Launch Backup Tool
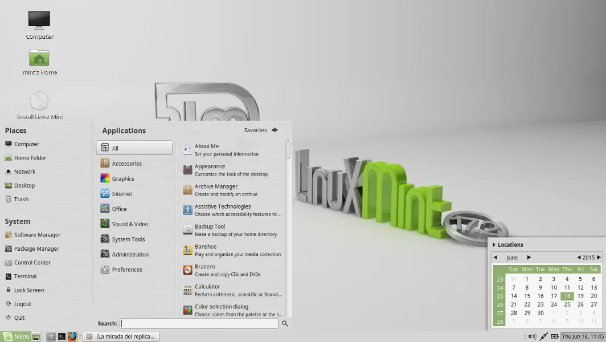 [232, 230]
